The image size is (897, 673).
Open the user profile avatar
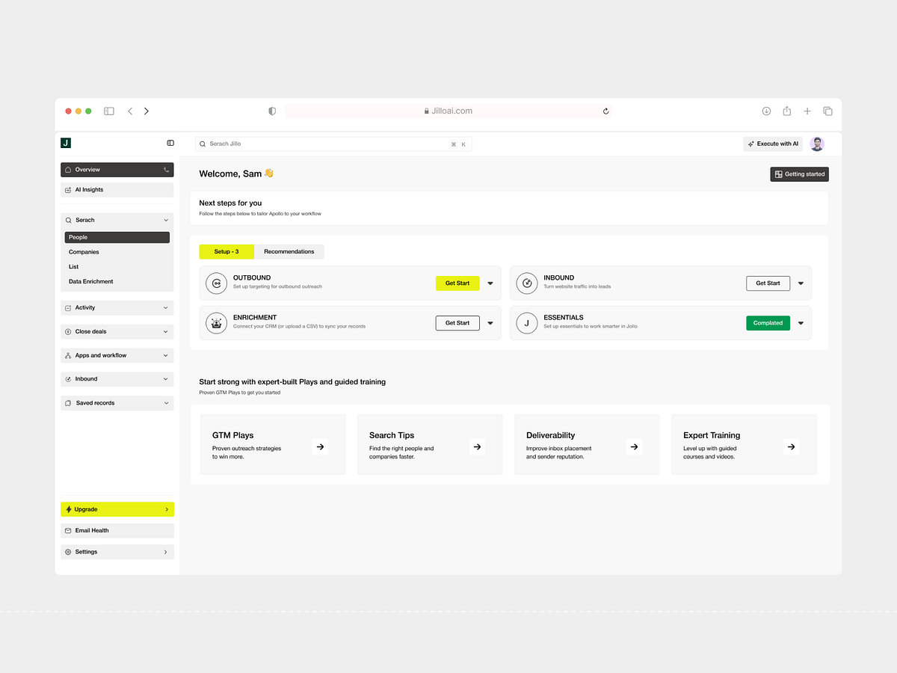(x=817, y=144)
